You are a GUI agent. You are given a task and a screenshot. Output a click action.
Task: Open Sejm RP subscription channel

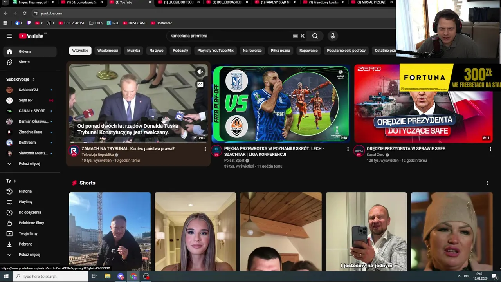tap(30, 101)
